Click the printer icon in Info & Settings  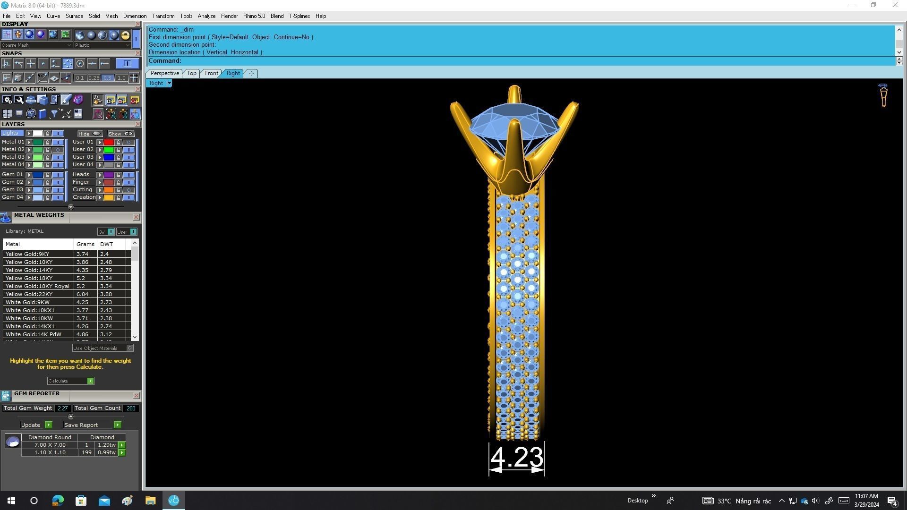pos(31,100)
